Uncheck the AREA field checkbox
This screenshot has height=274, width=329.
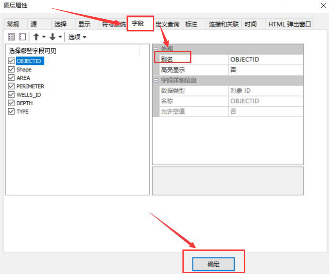click(11, 78)
